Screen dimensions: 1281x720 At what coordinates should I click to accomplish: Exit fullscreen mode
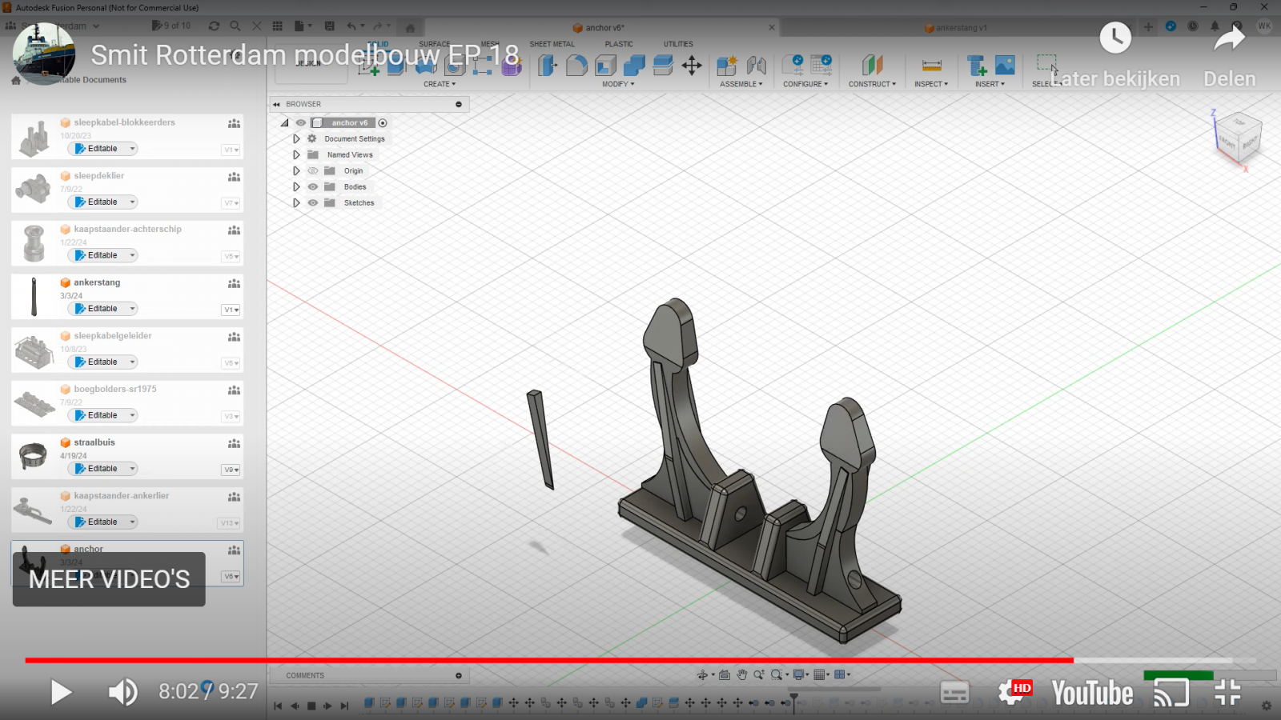pos(1227,692)
